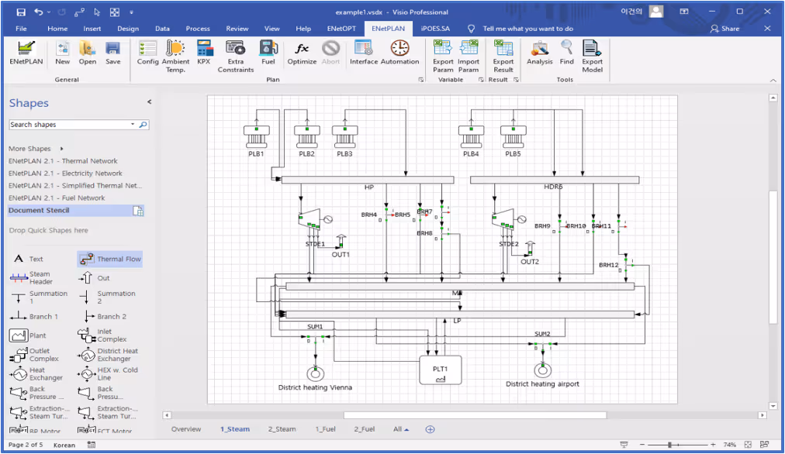
Task: Click the Fuel pump icon
Action: coord(268,53)
